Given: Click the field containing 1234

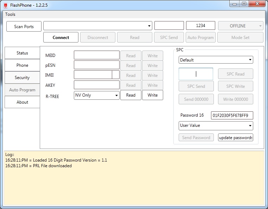Looking at the screenshot, I should pyautogui.click(x=200, y=26).
